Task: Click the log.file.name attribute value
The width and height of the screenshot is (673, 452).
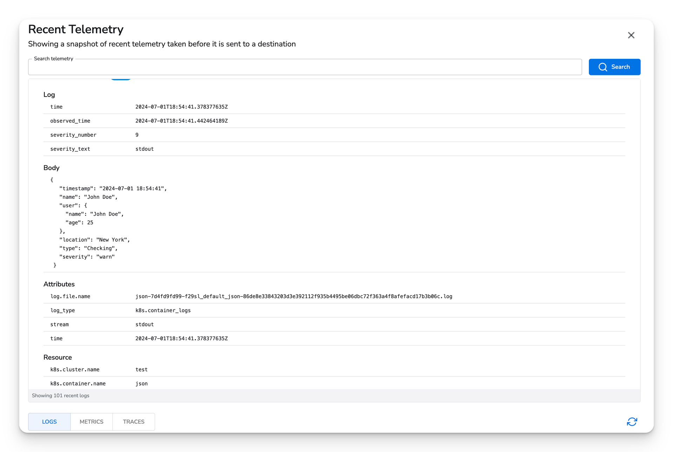Action: click(294, 296)
